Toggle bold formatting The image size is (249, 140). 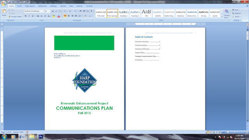point(26,16)
